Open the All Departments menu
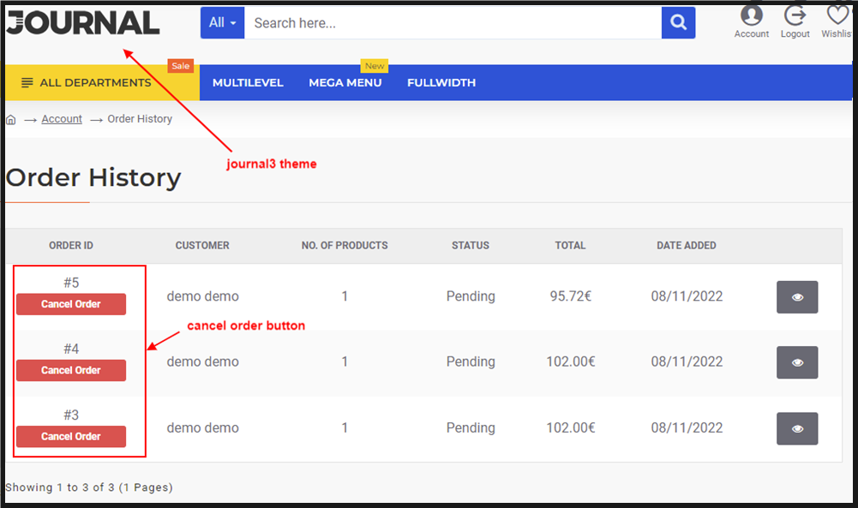858x508 pixels. pos(87,83)
